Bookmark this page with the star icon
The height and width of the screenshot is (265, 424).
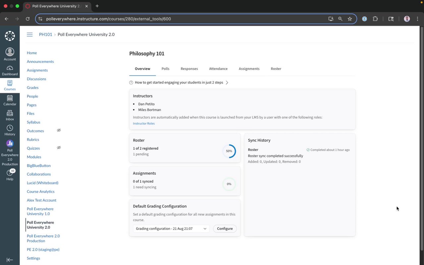pos(350,19)
